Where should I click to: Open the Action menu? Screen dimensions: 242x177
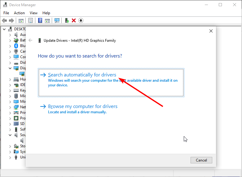pyautogui.click(x=19, y=13)
